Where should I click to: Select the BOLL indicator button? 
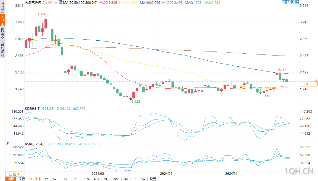(66, 179)
